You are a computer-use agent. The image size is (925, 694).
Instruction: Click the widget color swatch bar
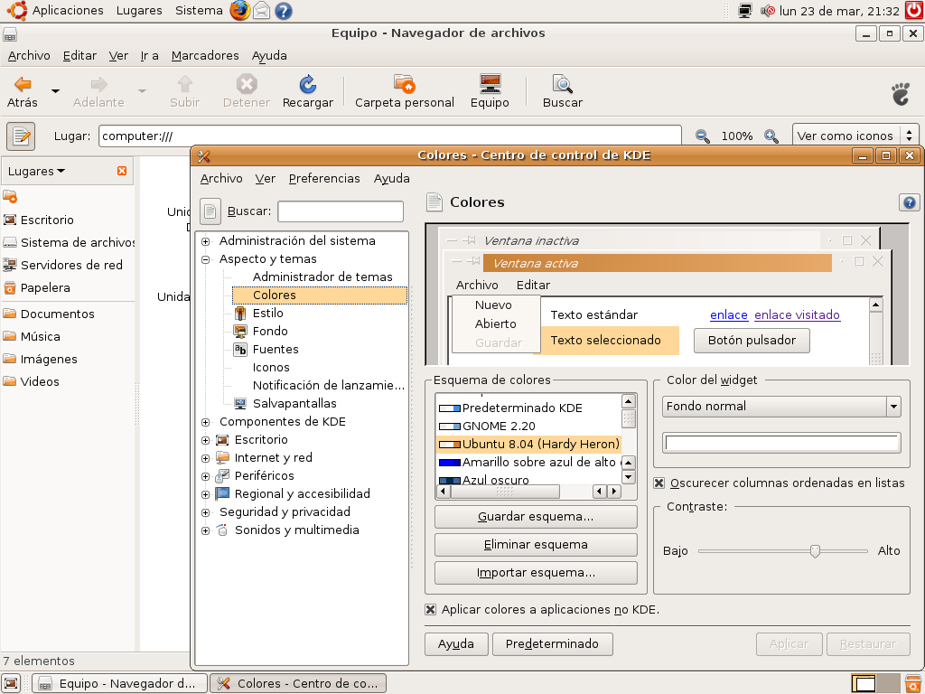point(781,443)
